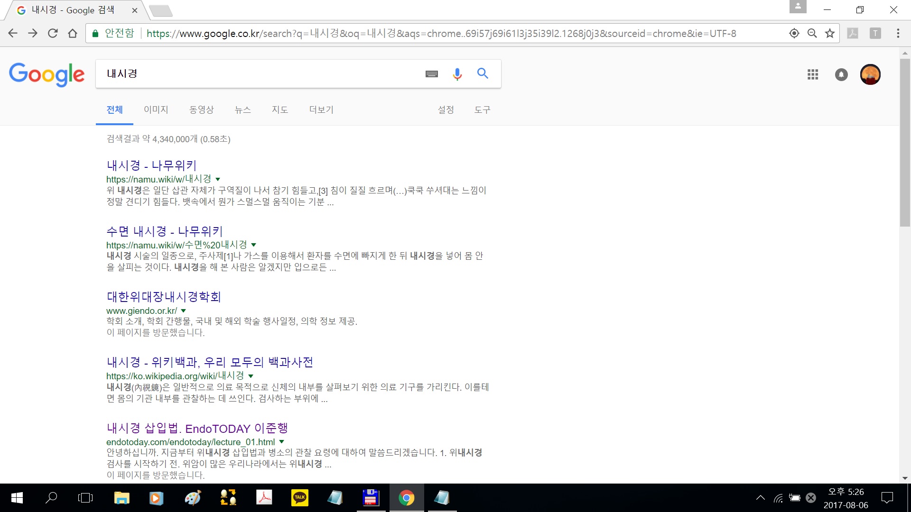Open the Google apps grid
This screenshot has height=512, width=911.
click(813, 74)
